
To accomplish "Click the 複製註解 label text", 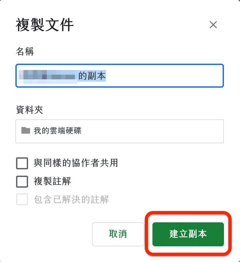I will [x=52, y=181].
